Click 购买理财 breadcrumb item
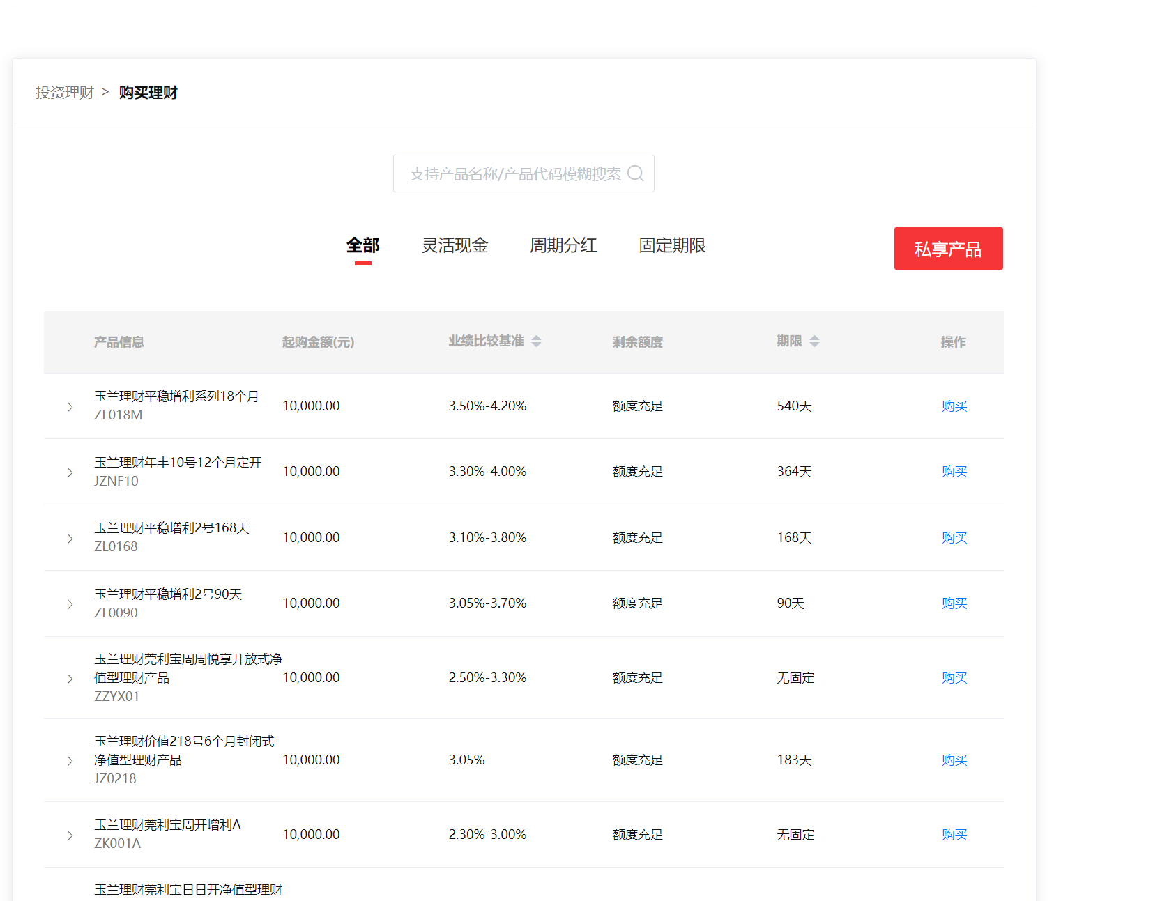 (148, 93)
